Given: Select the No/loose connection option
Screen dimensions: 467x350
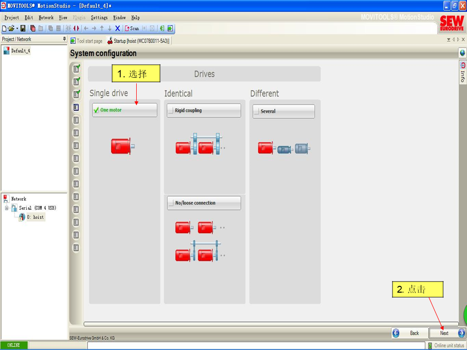Looking at the screenshot, I should pyautogui.click(x=203, y=203).
